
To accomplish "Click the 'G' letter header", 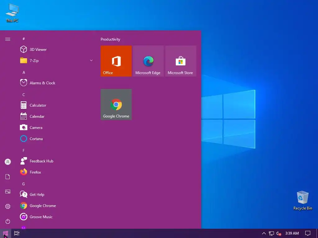I will point(24,184).
